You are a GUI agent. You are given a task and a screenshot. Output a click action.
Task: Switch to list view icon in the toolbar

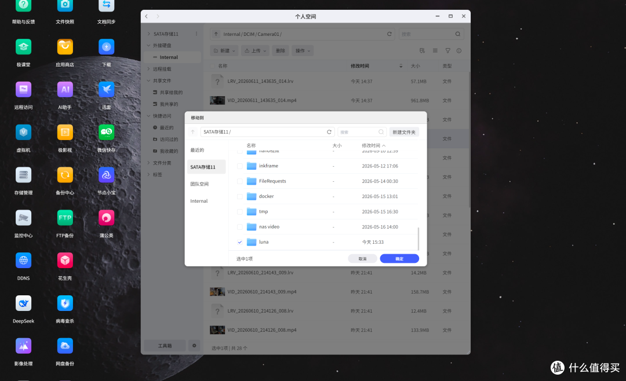[x=435, y=51]
